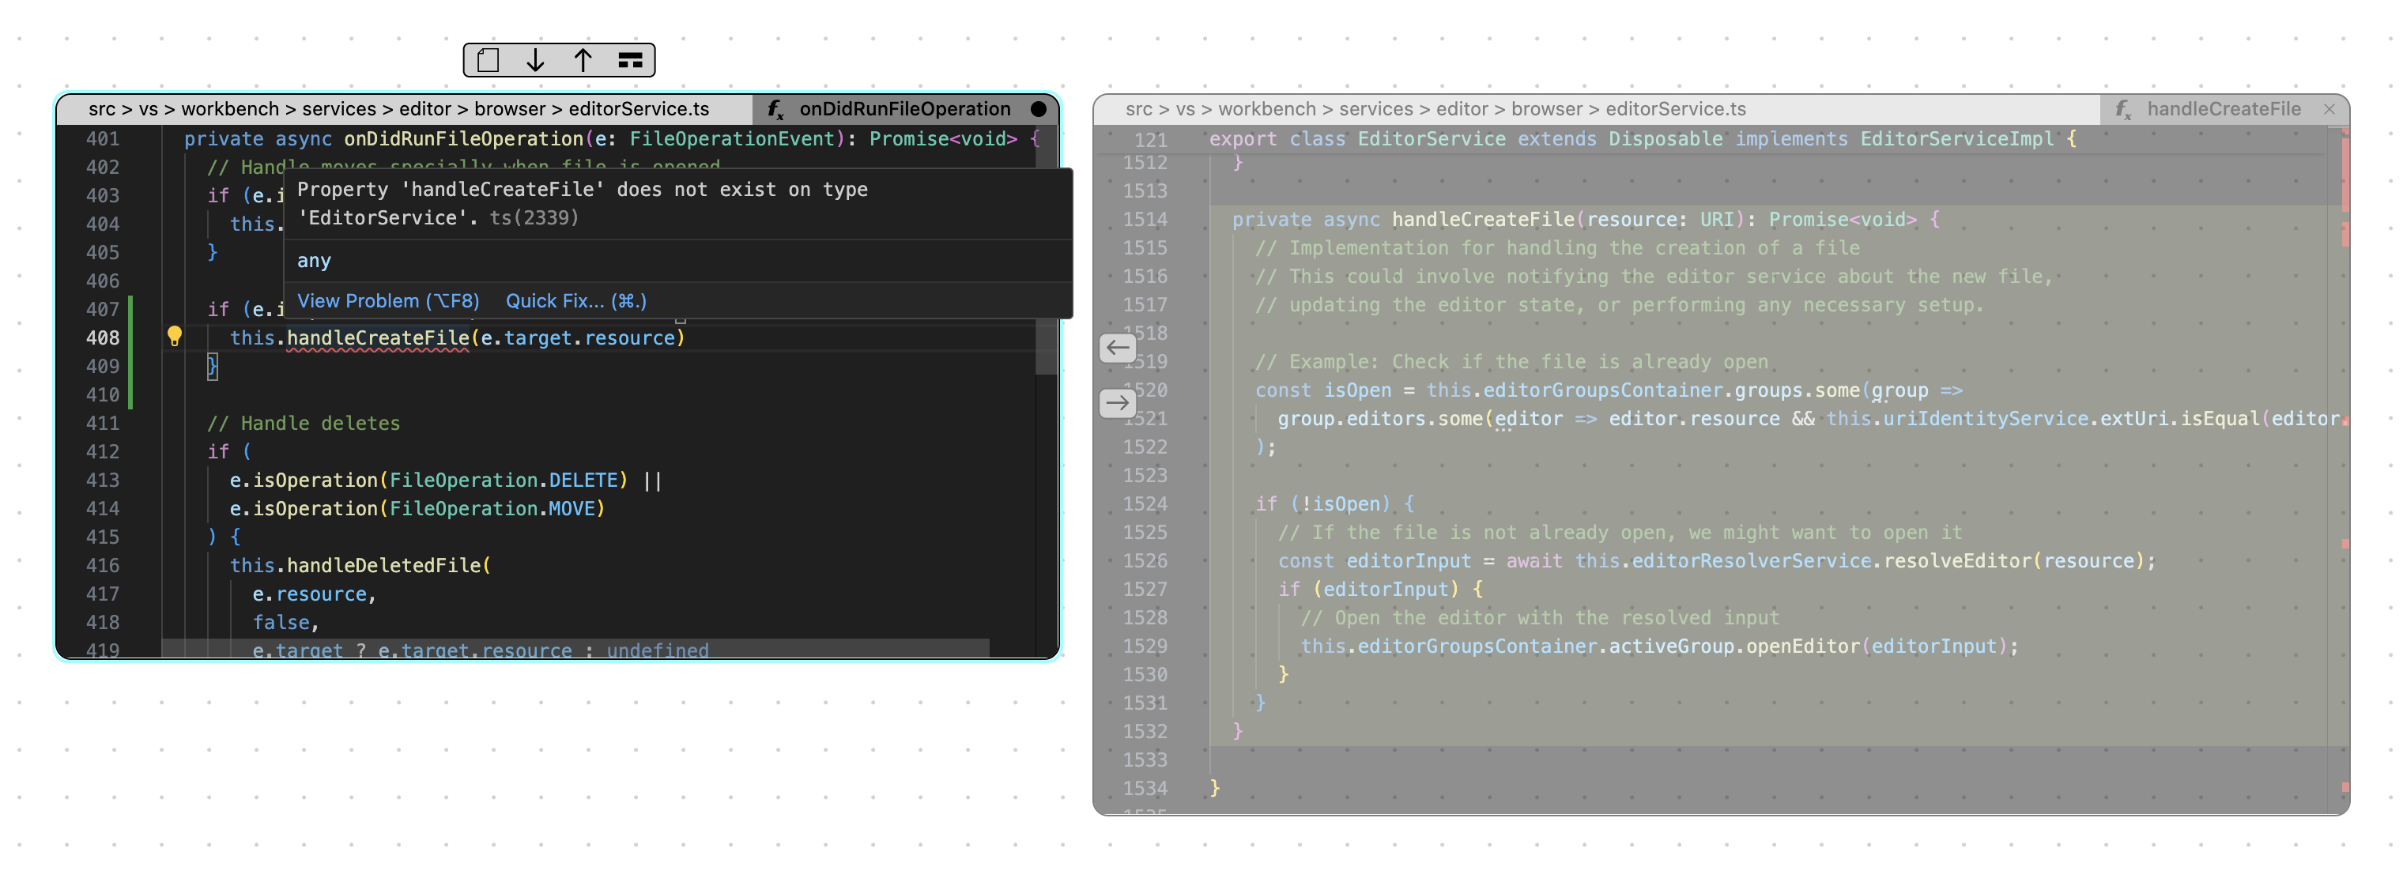2403x882 pixels.
Task: Click 'workbench' breadcrumb in right panel
Action: 1268,109
